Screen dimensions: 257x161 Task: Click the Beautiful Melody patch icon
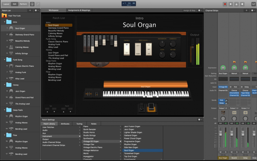tap(11, 41)
